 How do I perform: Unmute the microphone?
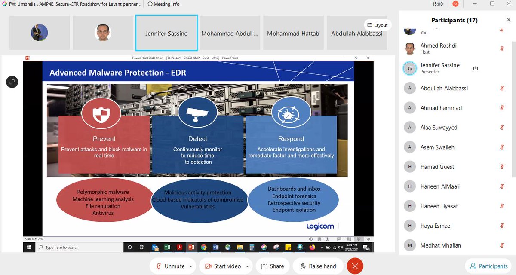(x=170, y=266)
